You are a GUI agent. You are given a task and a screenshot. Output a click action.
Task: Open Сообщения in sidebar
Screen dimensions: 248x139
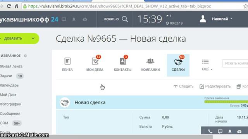point(10,114)
